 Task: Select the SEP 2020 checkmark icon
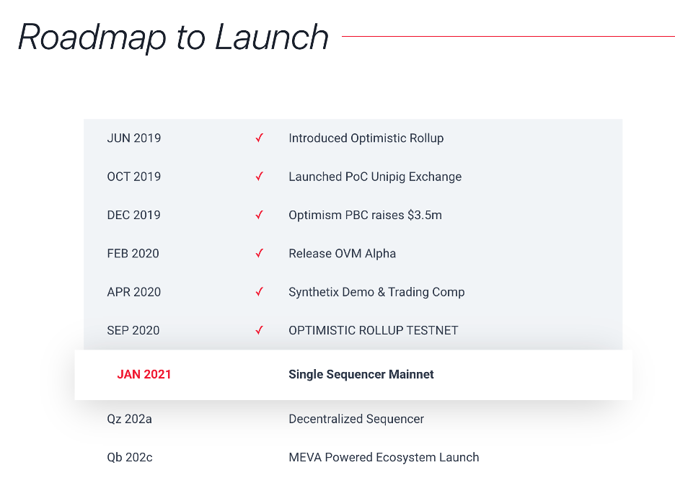tap(259, 330)
